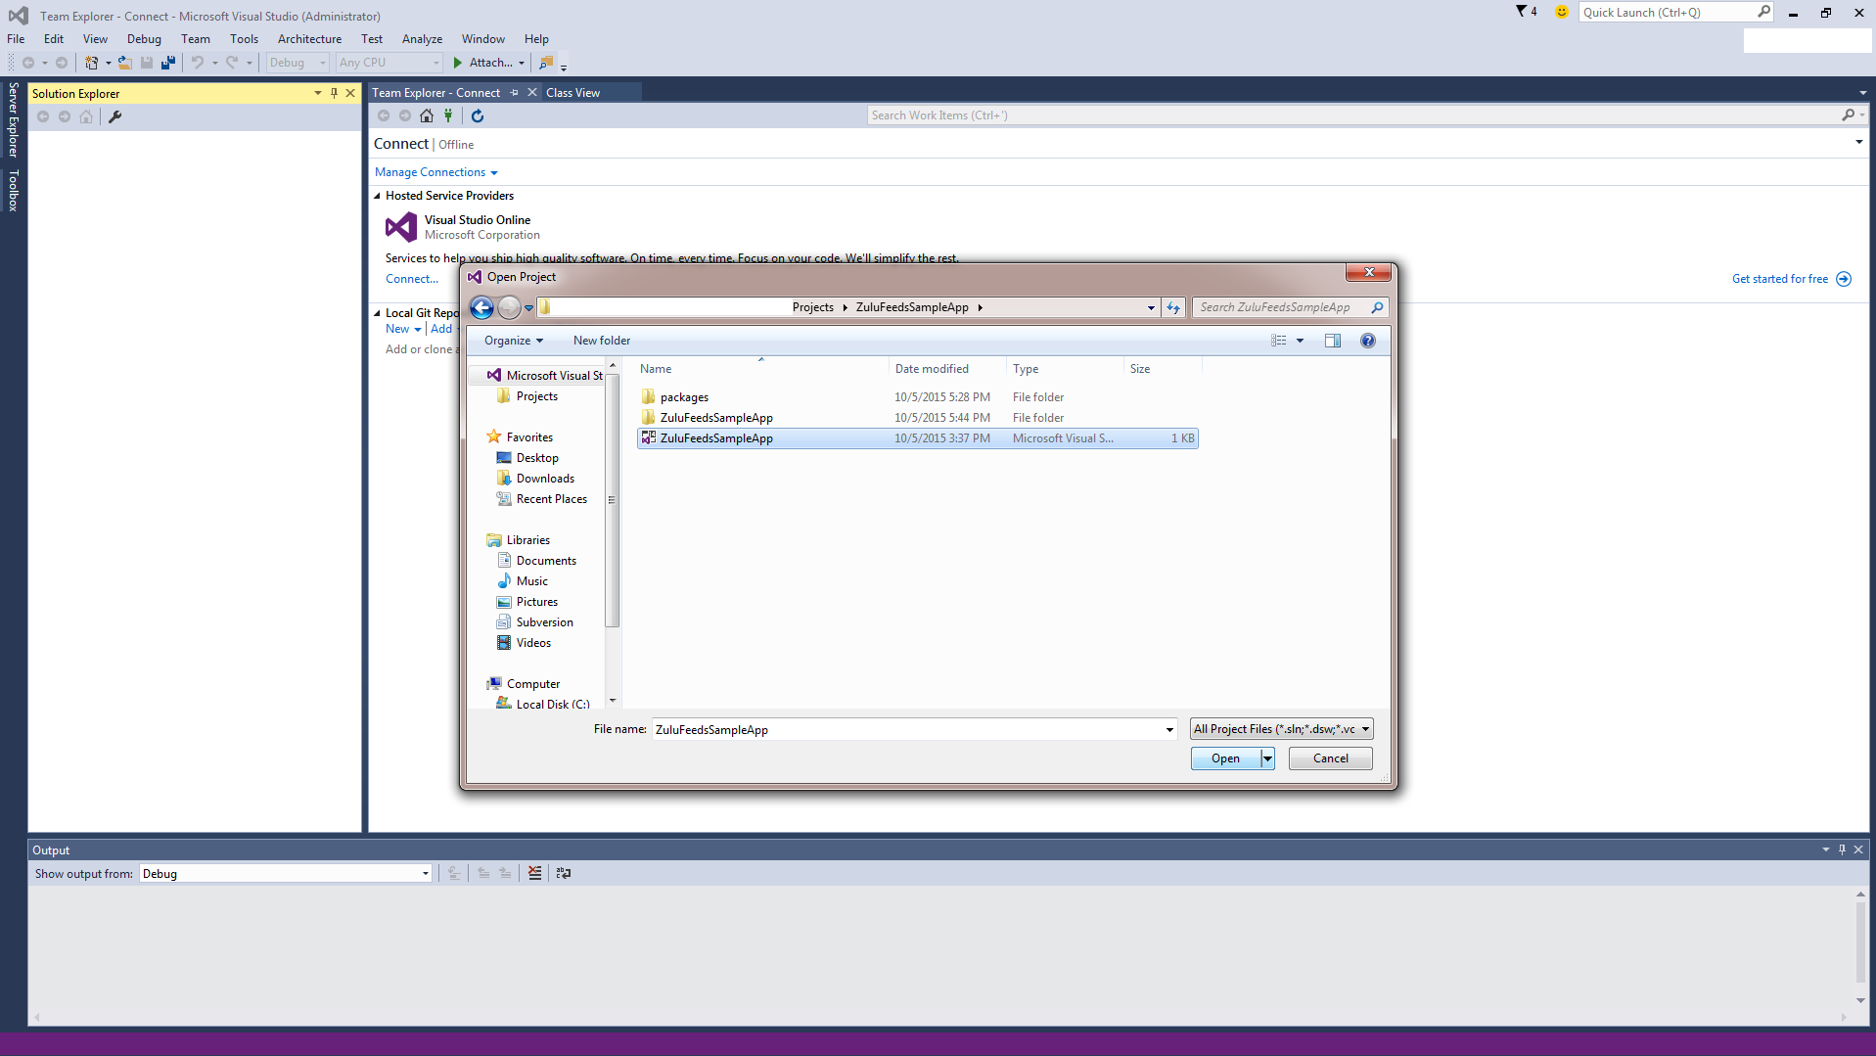Toggle auto-hide pin on Output panel
Viewport: 1876px width, 1056px height.
click(1842, 849)
